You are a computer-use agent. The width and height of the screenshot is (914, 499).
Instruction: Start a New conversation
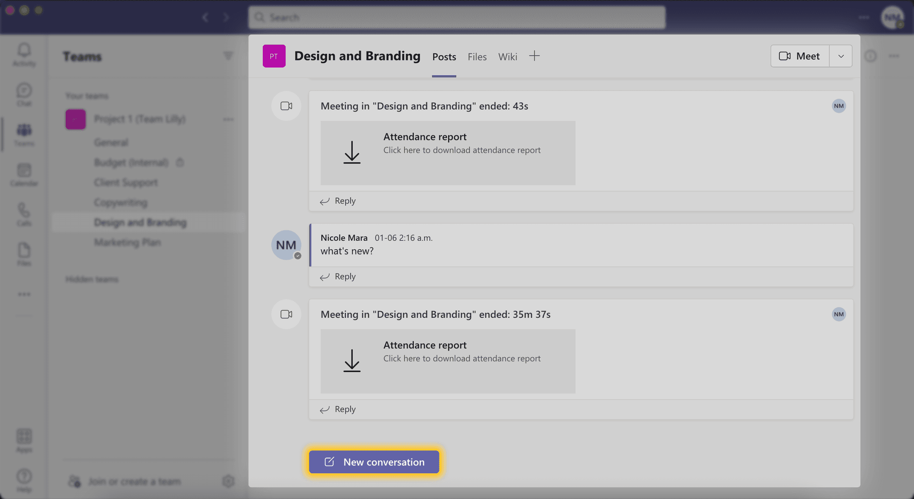coord(374,461)
